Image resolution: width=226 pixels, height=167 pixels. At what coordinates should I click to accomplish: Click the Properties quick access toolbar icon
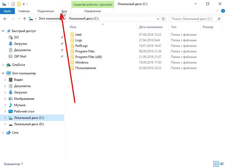point(13,4)
